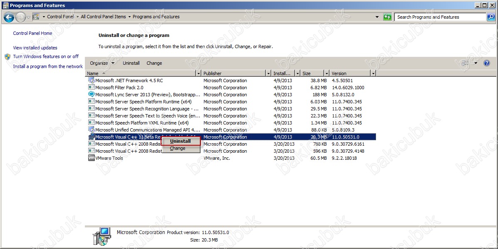This screenshot has height=249, width=498.
Task: Open View installed updates link
Action: tap(35, 48)
